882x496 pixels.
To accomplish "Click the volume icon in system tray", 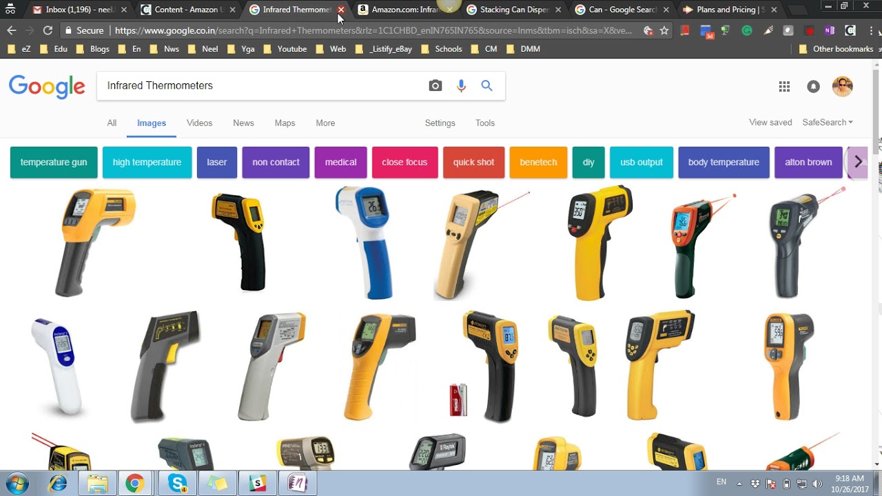I will tap(818, 484).
